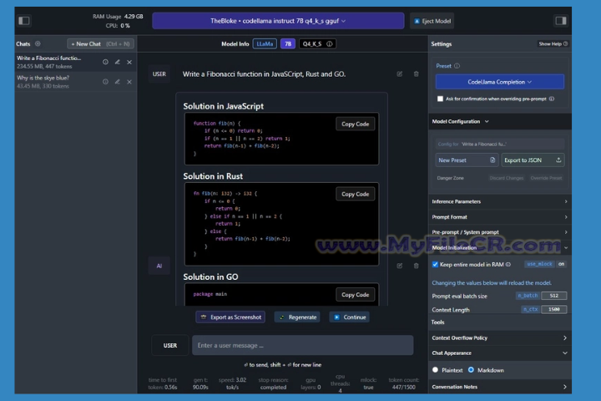Delete the AI response with trash icon
The image size is (601, 401).
416,266
